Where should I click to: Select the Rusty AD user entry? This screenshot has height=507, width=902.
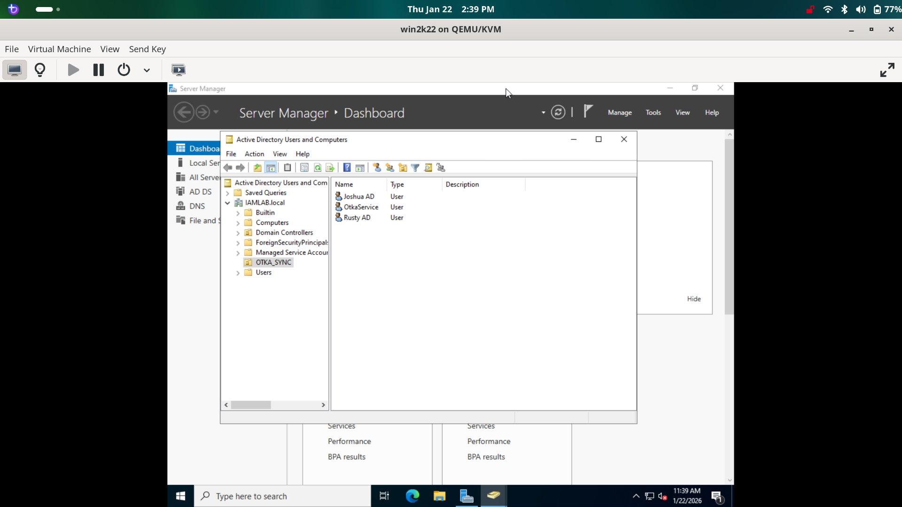click(x=357, y=217)
